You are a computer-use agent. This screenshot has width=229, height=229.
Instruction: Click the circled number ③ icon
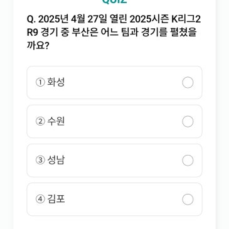tap(40, 160)
